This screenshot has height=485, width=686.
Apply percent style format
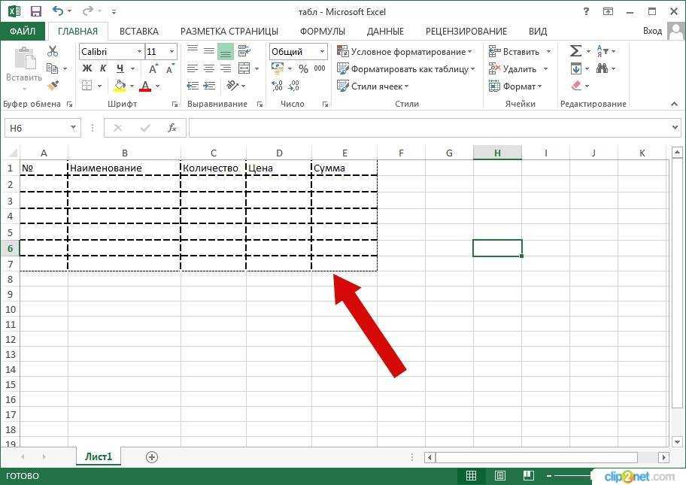303,68
